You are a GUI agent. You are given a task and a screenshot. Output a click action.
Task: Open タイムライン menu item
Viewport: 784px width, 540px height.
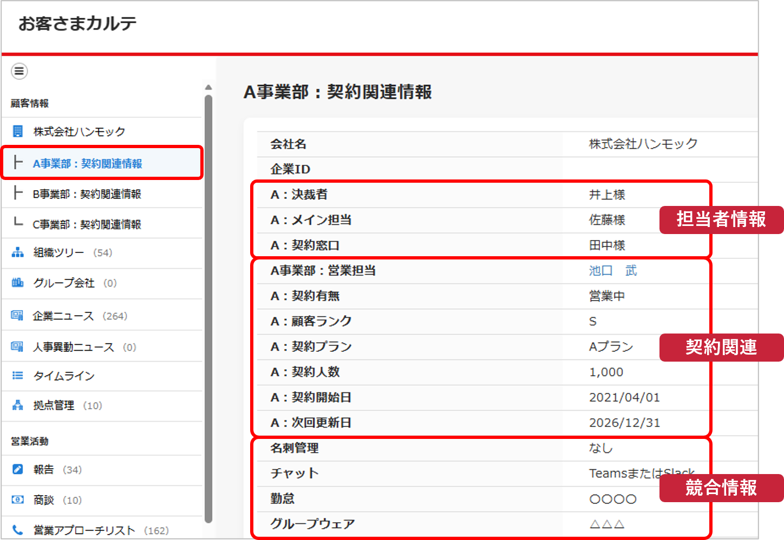[102, 376]
